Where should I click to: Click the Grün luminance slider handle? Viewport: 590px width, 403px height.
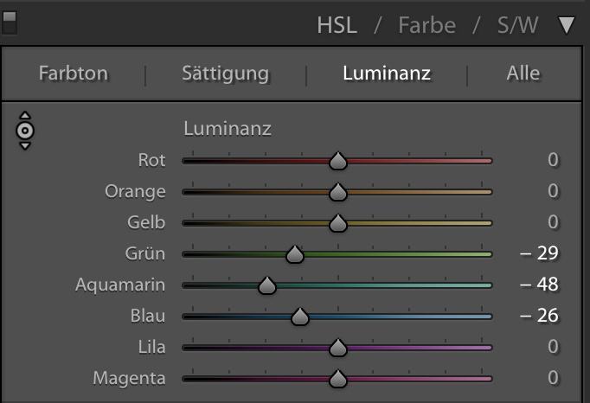point(295,254)
